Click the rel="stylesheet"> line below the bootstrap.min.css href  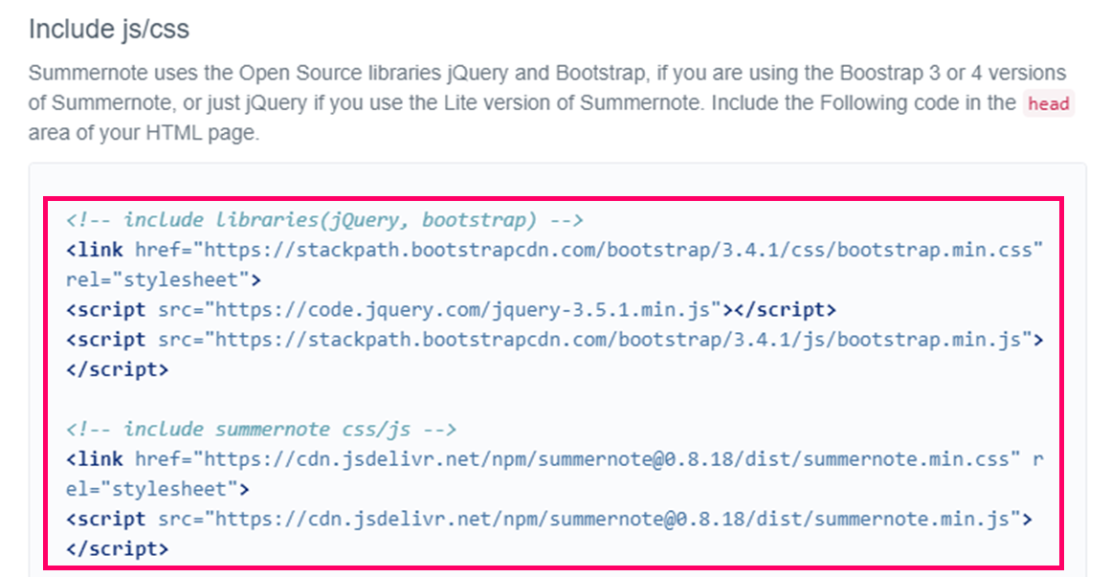pyautogui.click(x=164, y=280)
